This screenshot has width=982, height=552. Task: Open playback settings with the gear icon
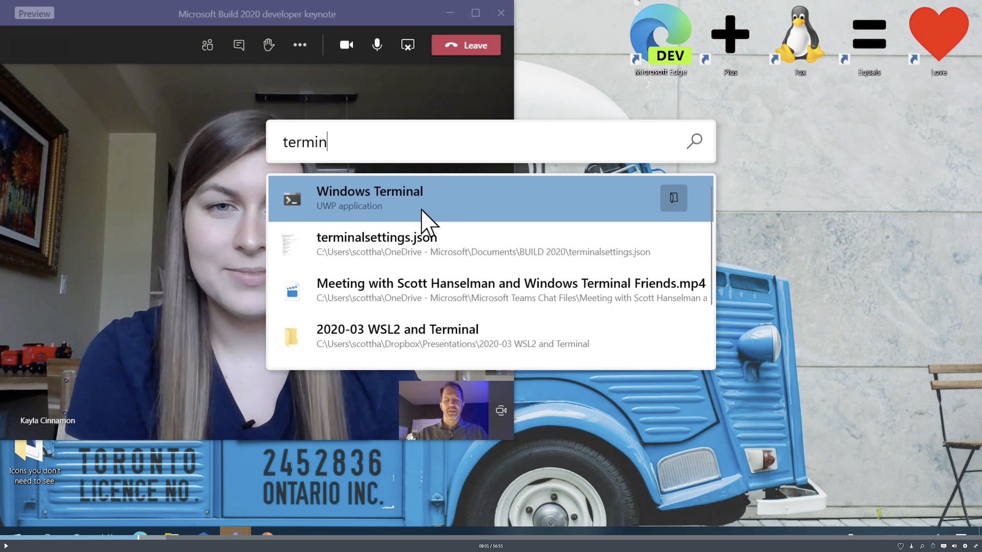click(x=965, y=546)
